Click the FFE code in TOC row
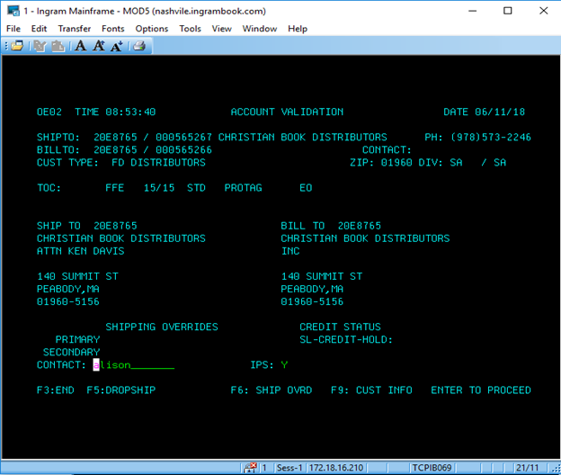Image resolution: width=561 pixels, height=475 pixels. click(x=114, y=188)
